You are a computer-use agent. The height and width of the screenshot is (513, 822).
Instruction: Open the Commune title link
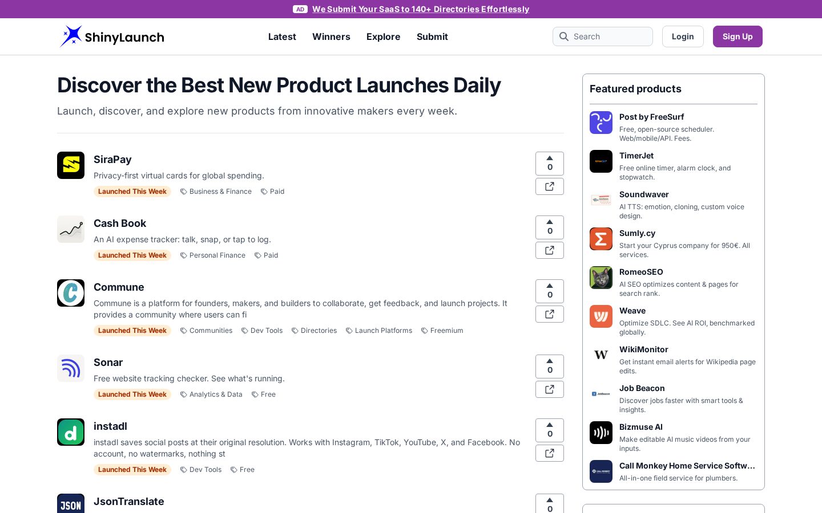pos(119,287)
